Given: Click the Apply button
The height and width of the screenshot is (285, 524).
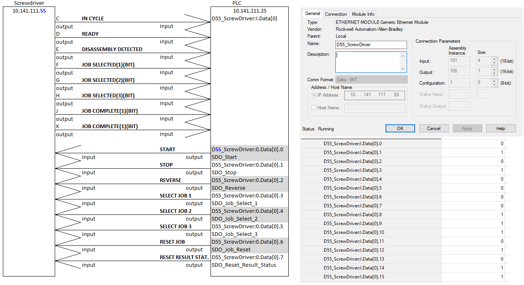Looking at the screenshot, I should click(467, 129).
